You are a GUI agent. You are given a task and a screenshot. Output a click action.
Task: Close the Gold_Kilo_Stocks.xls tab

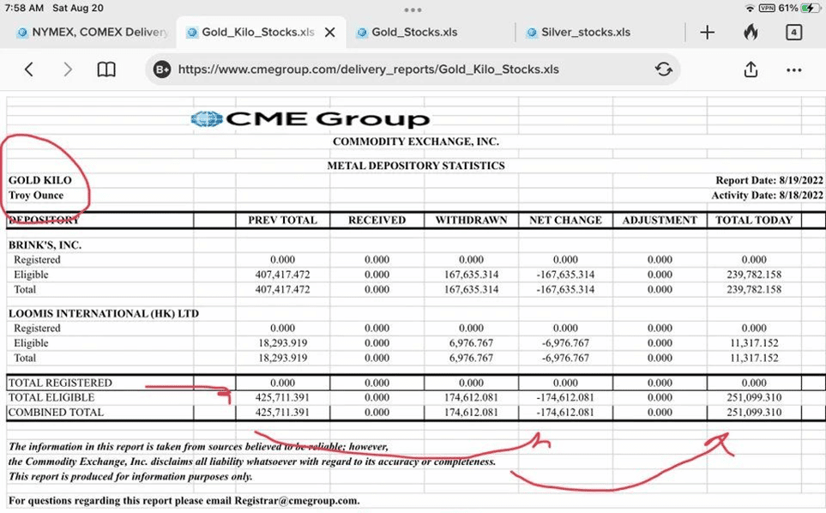tap(330, 33)
